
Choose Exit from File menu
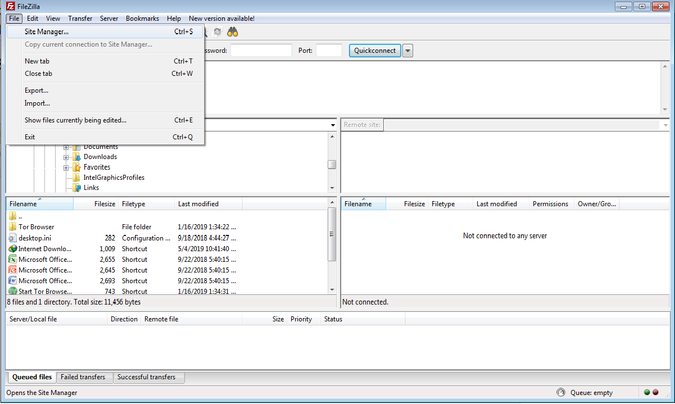(105, 137)
